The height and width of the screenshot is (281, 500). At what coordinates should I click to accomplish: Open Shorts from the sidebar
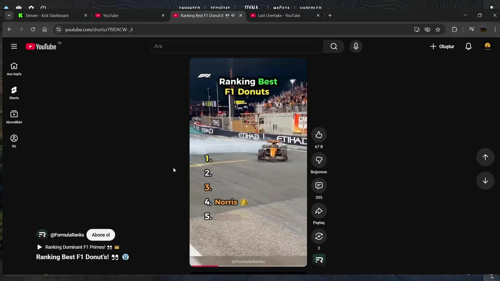14,93
